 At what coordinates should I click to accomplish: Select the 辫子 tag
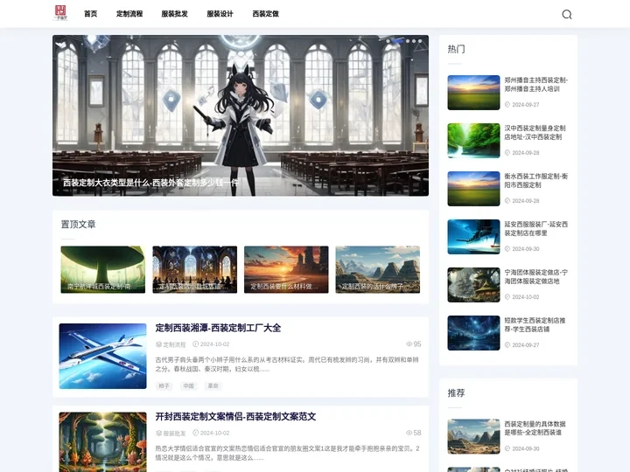tap(164, 385)
